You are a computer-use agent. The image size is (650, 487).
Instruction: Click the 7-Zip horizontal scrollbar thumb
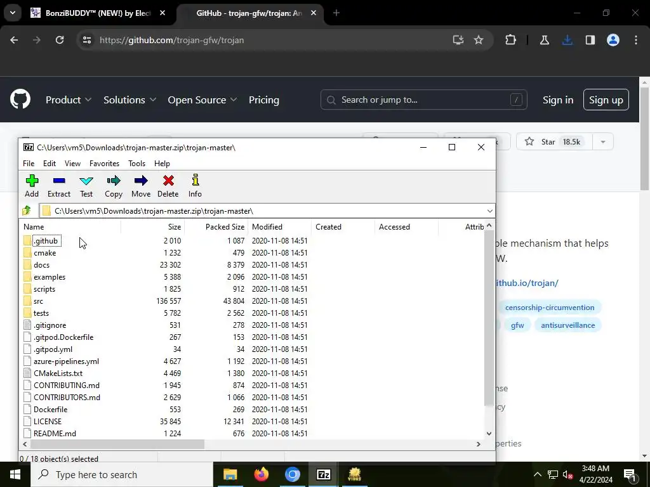[x=117, y=444]
